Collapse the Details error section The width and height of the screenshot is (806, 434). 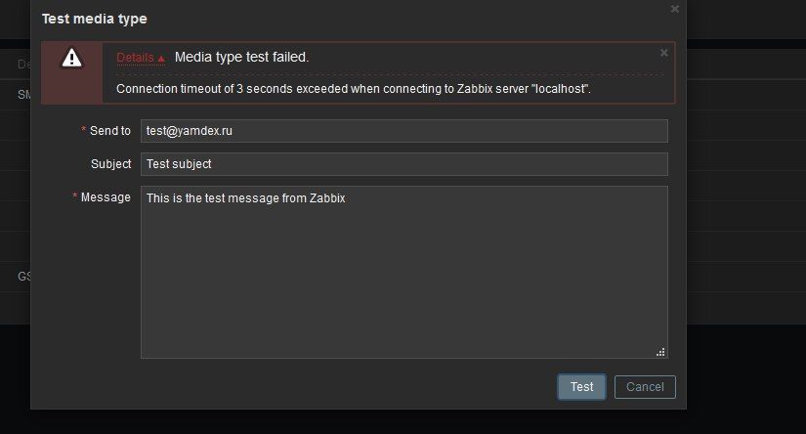pos(135,58)
